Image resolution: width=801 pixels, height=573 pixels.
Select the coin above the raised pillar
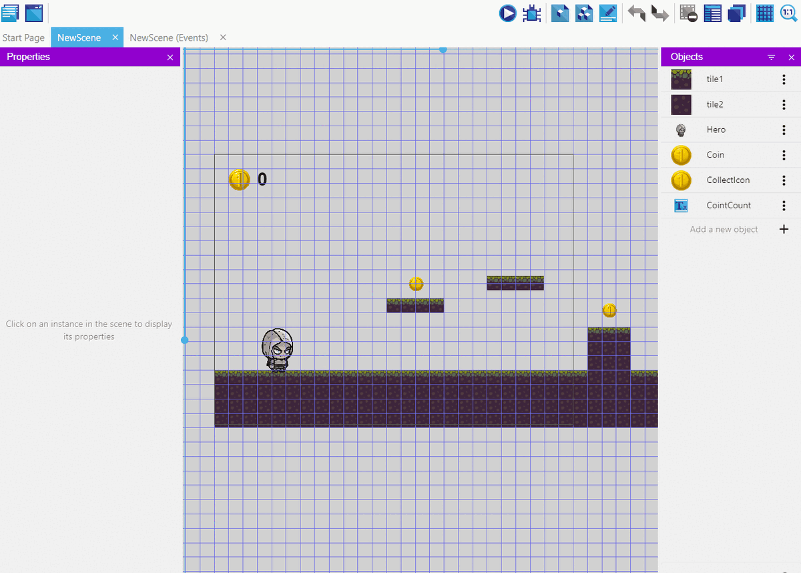click(609, 311)
